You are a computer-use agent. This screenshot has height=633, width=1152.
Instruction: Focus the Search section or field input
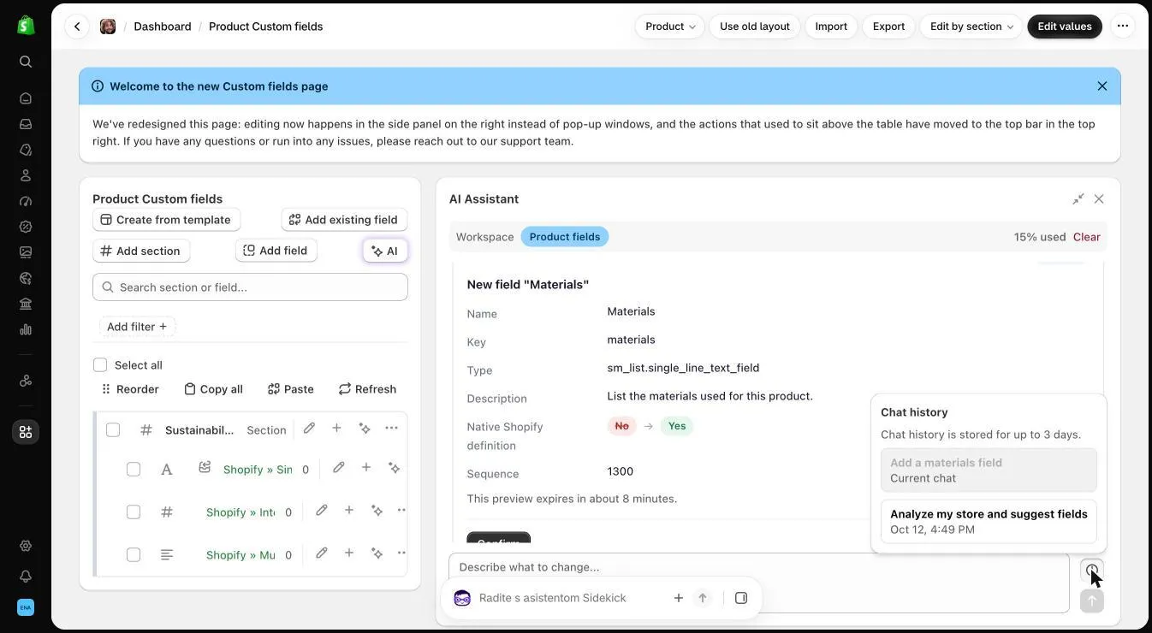pos(250,287)
